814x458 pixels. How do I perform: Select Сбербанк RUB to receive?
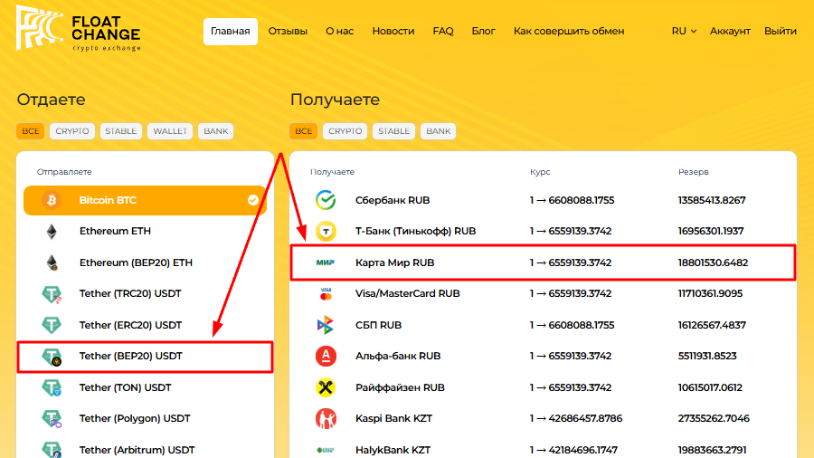click(543, 200)
